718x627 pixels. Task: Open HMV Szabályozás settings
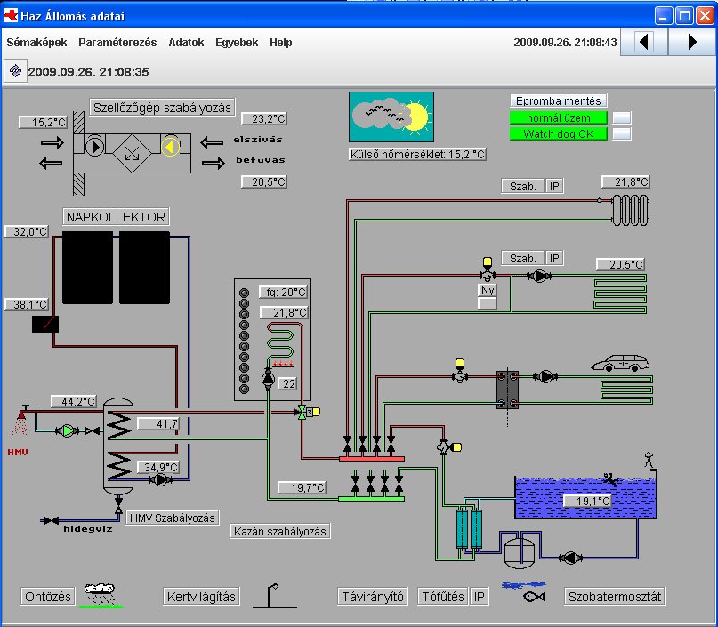tap(173, 518)
